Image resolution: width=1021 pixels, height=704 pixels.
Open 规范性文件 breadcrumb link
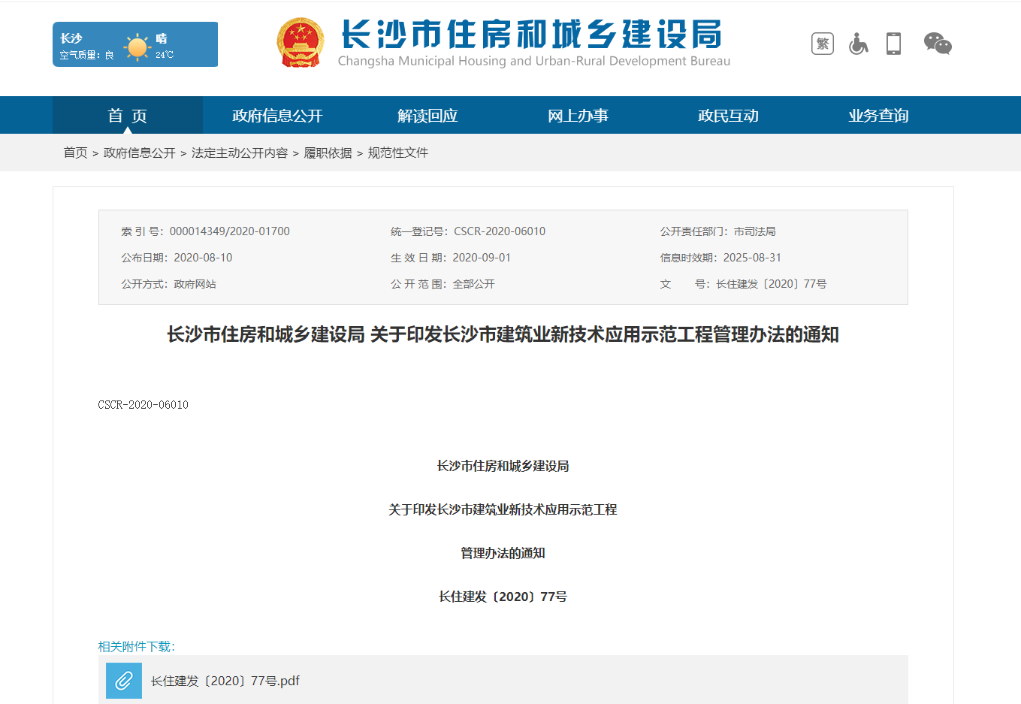click(397, 153)
